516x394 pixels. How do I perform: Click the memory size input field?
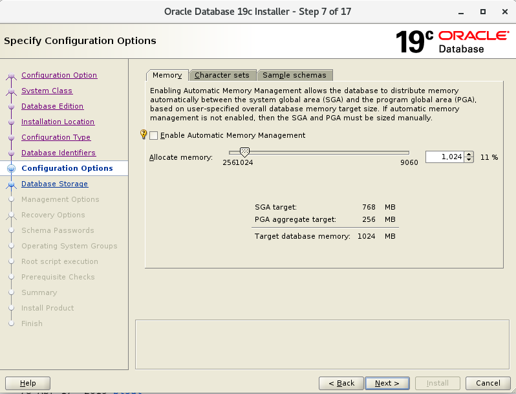point(446,157)
